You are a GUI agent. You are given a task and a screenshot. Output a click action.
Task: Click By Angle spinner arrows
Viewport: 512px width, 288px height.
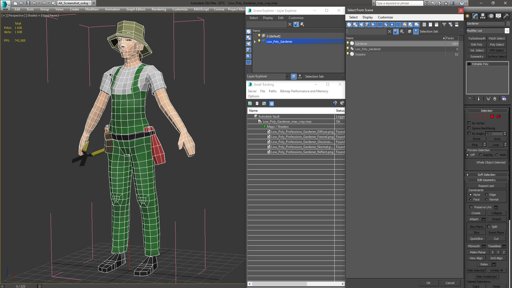[x=505, y=134]
